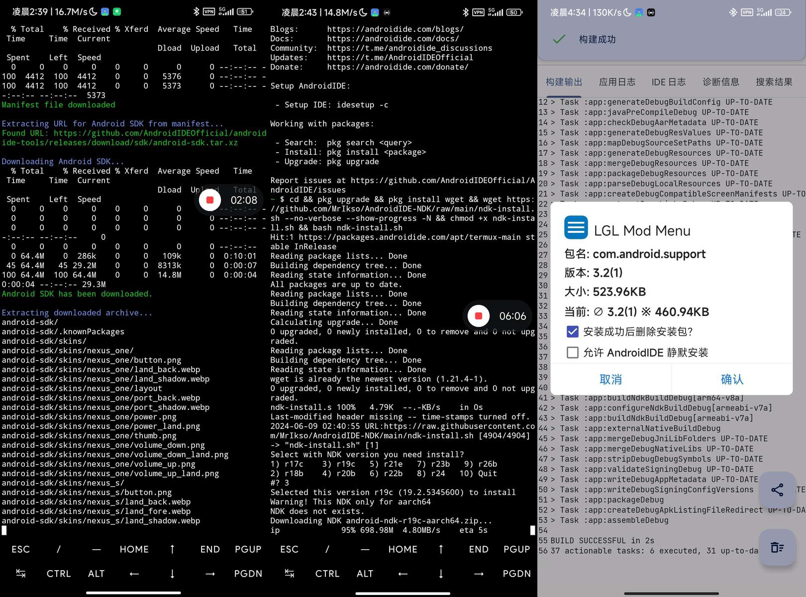Image resolution: width=806 pixels, height=597 pixels.
Task: Tap END key in left terminal
Action: point(210,549)
